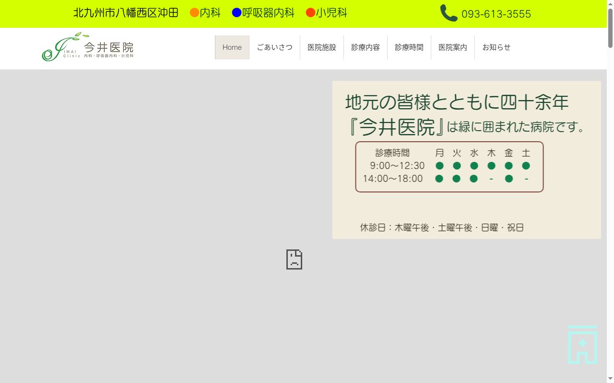Open the お知らせ menu item
Image resolution: width=614 pixels, height=383 pixels.
click(x=496, y=47)
